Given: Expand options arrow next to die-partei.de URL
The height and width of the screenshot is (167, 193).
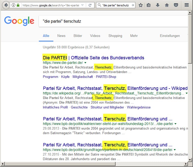Looking at the screenshot, I should (x=85, y=63).
